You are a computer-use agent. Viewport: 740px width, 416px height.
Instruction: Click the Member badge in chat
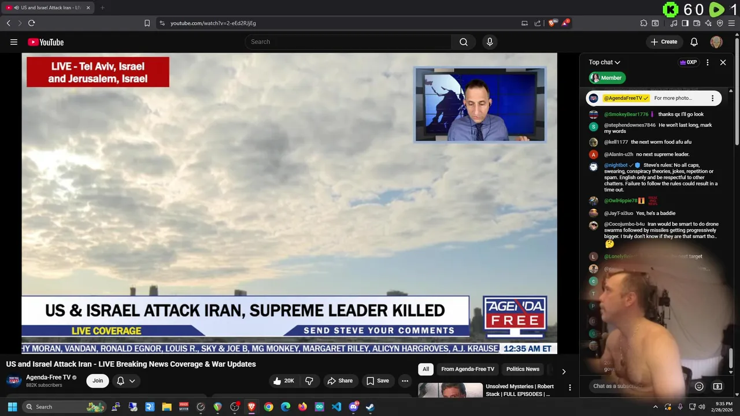(607, 78)
